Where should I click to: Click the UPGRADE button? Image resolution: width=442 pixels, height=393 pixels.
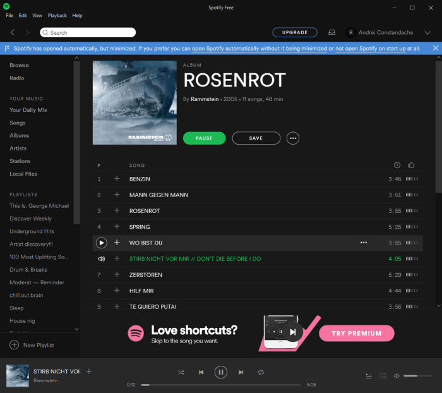[x=295, y=32]
